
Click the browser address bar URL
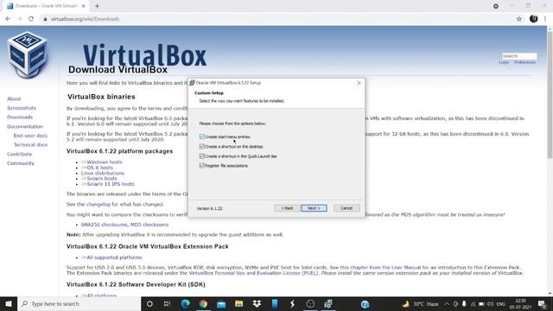click(85, 19)
